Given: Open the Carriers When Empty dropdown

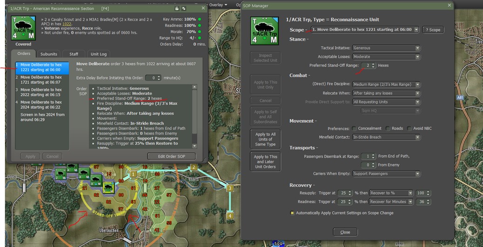Looking at the screenshot, I should pos(386,174).
